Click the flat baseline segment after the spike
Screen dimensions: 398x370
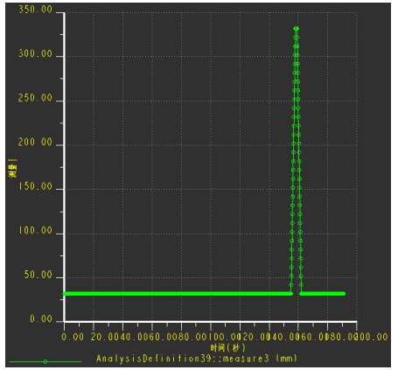tap(323, 294)
